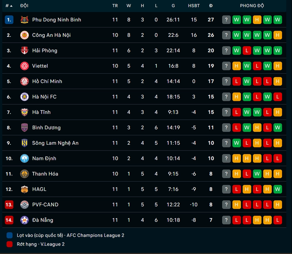Screen dimensions: 292x254
Task: Click the upcoming match ? badge for Viettel
Action: pyautogui.click(x=226, y=66)
